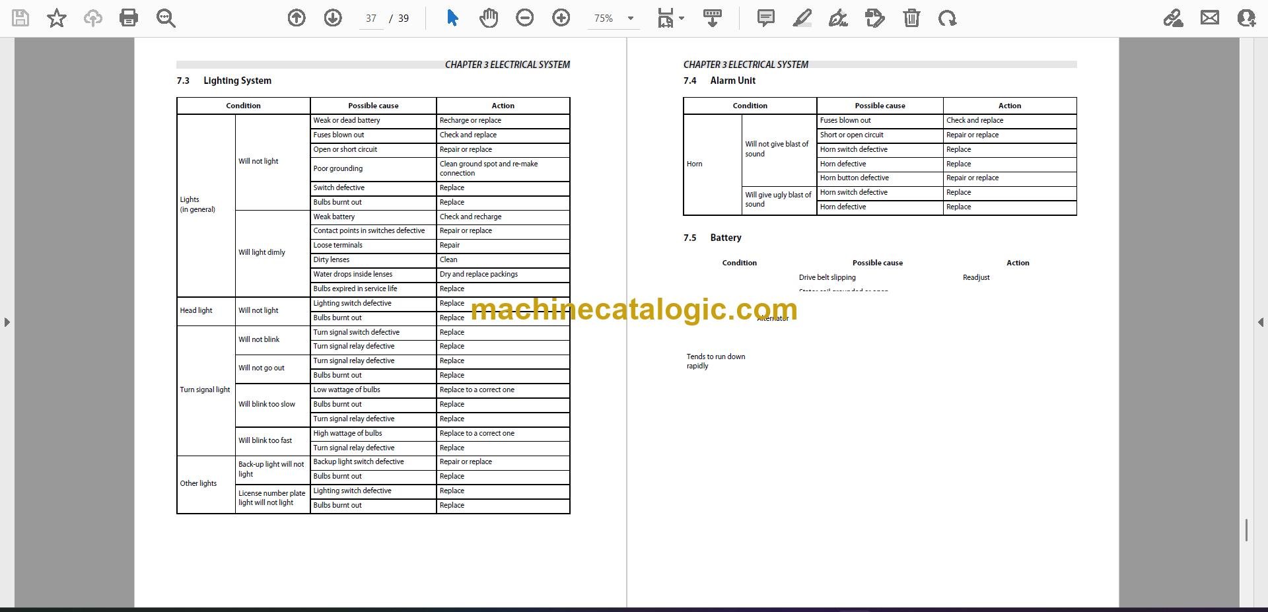
Task: Click the stamp tool icon
Action: [x=874, y=18]
